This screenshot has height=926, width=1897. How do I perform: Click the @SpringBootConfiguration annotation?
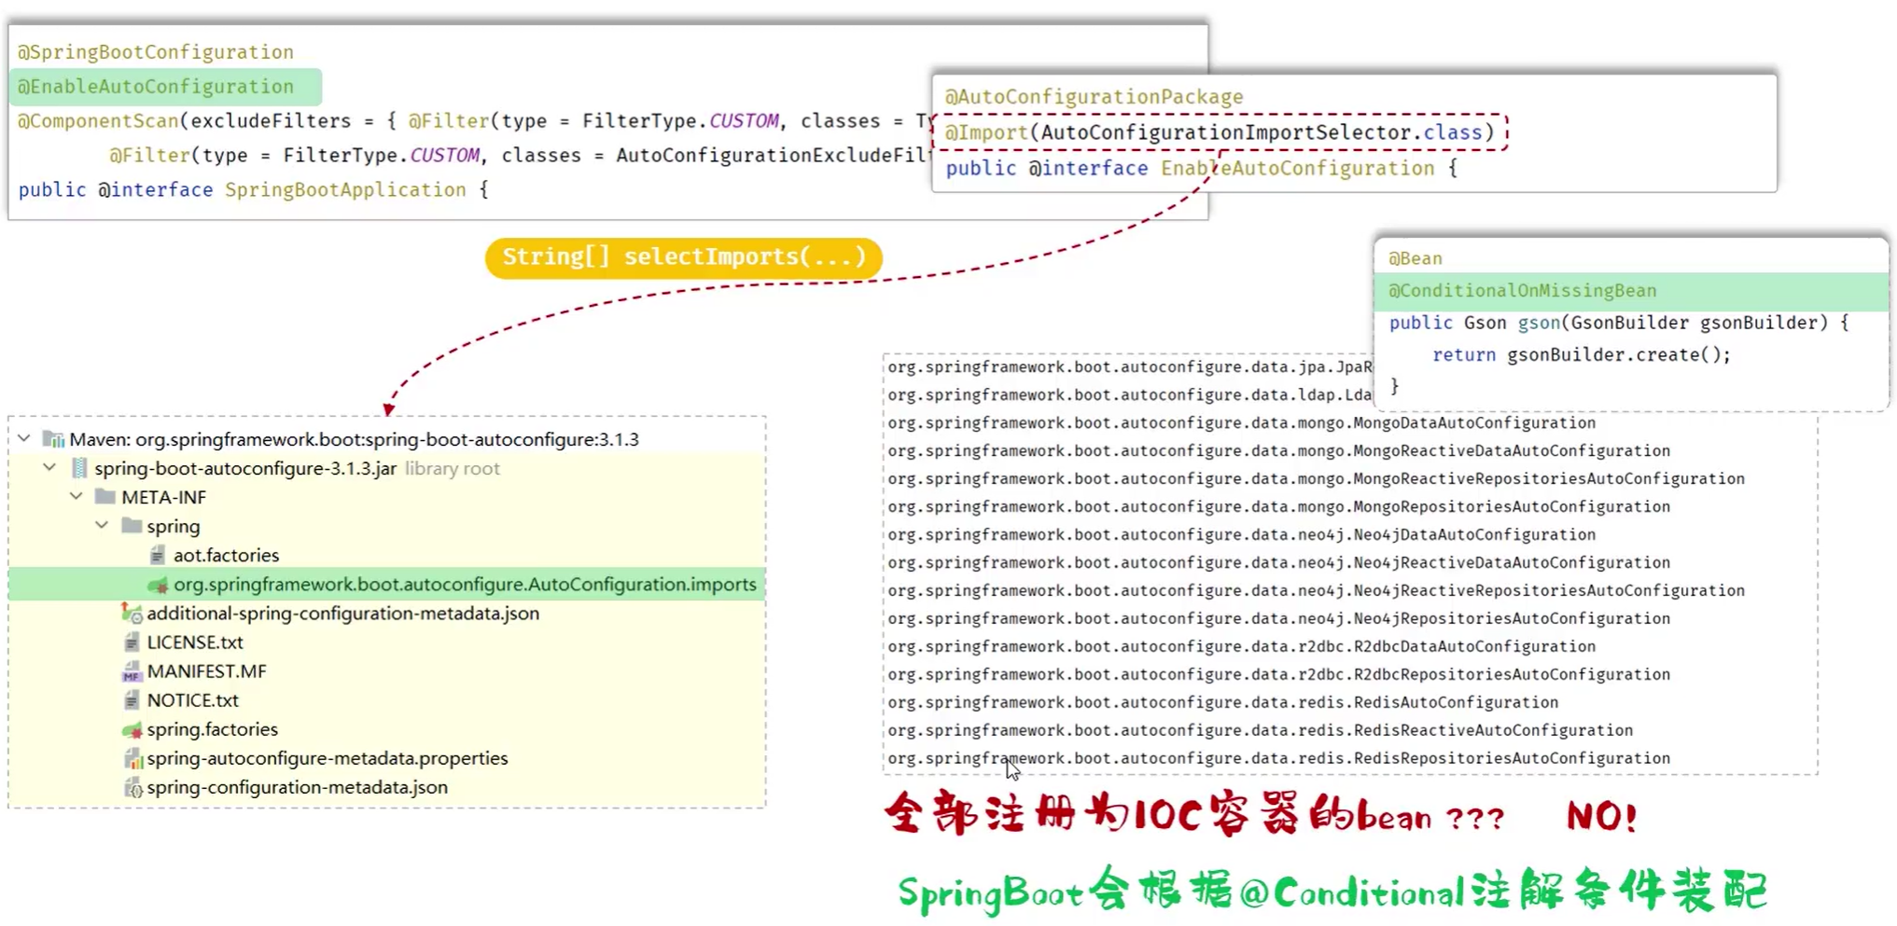click(156, 52)
